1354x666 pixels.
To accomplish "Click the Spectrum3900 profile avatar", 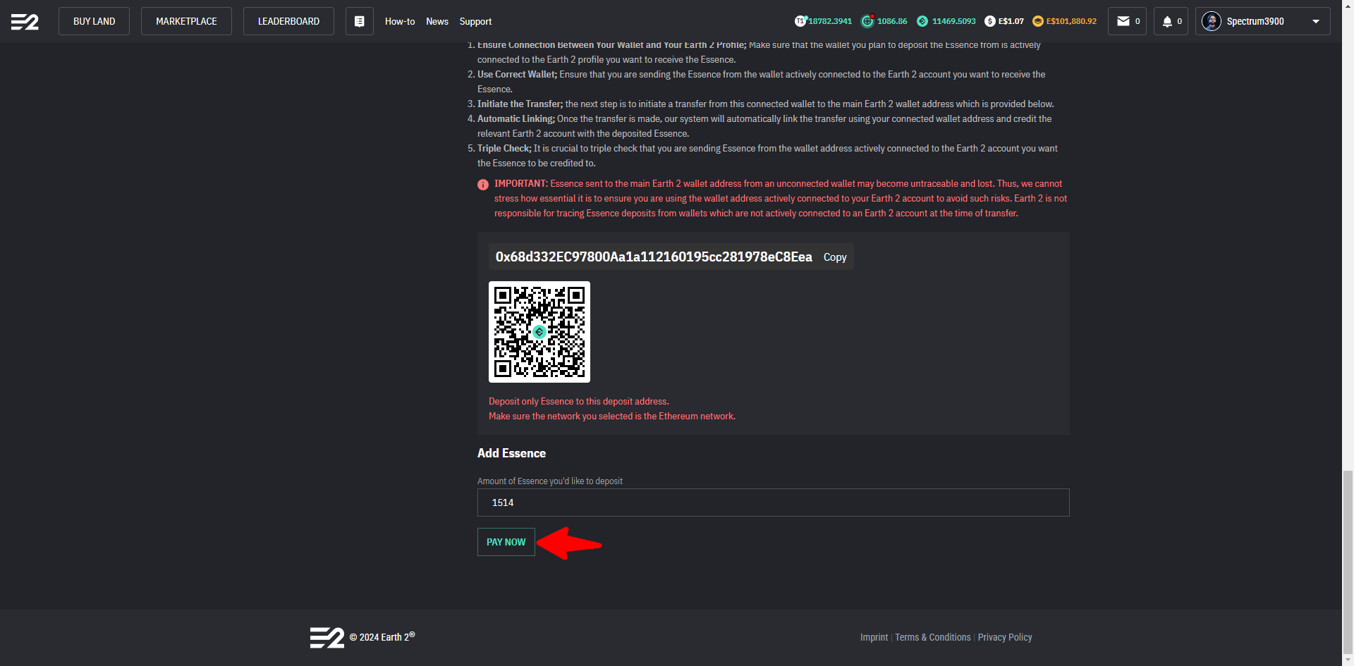I will pos(1212,21).
